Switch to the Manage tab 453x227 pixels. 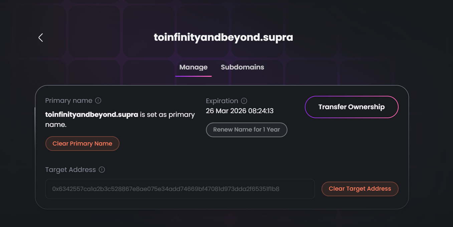(193, 67)
